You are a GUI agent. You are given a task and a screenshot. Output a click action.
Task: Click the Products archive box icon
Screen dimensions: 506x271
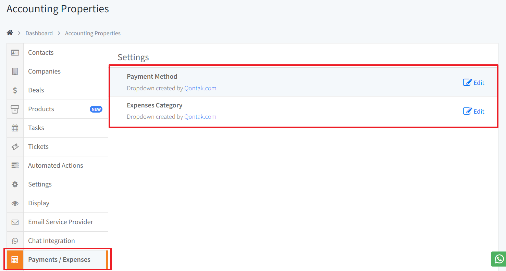click(x=15, y=109)
